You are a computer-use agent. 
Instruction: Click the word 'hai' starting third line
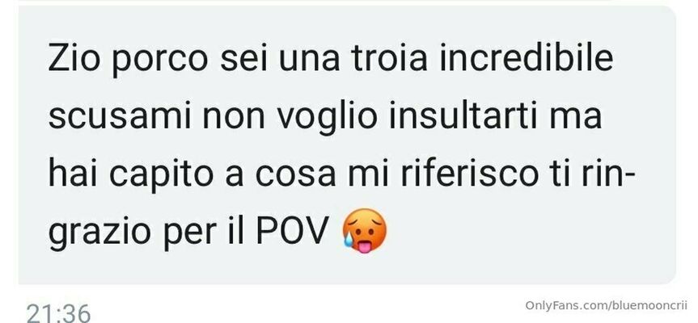tap(73, 174)
